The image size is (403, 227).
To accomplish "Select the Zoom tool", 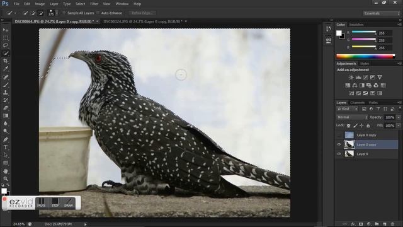I will coord(6,178).
